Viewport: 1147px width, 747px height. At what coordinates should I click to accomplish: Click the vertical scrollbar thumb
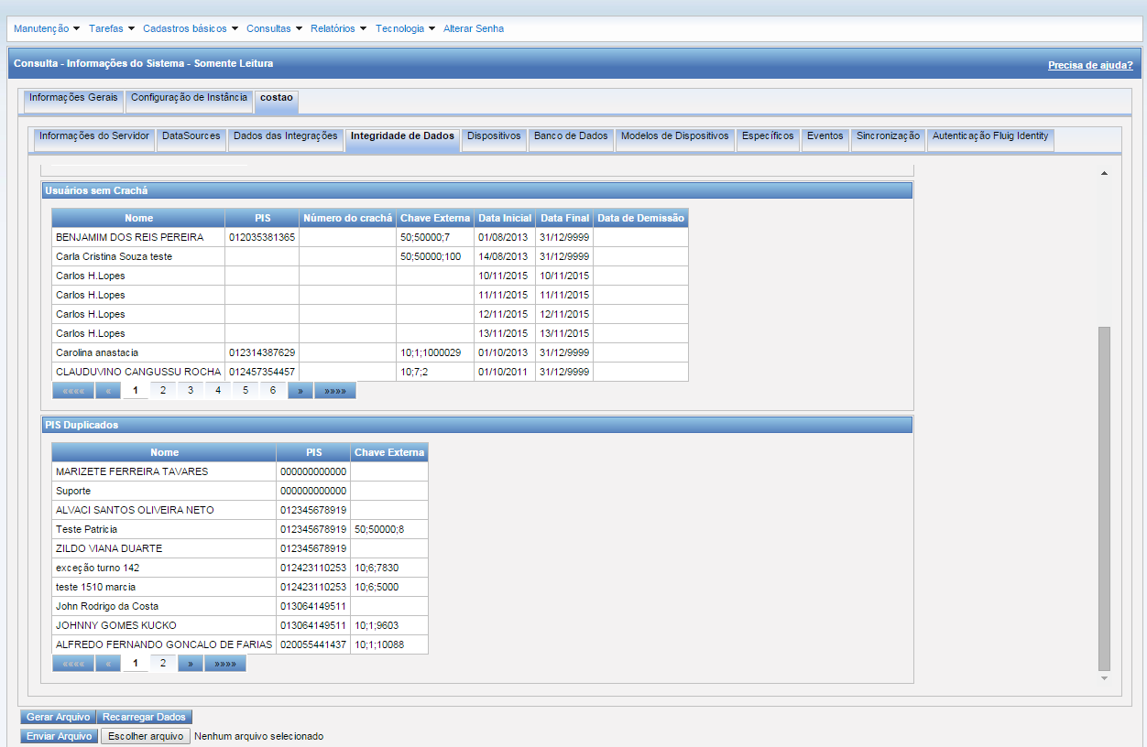click(1104, 499)
